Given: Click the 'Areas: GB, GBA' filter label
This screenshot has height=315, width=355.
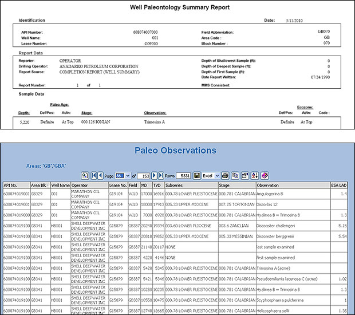Looking at the screenshot, I should [x=46, y=166].
